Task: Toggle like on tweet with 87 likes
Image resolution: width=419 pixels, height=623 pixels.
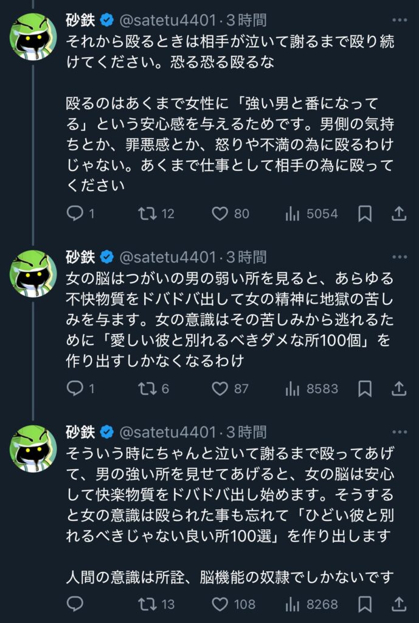Action: (x=220, y=388)
